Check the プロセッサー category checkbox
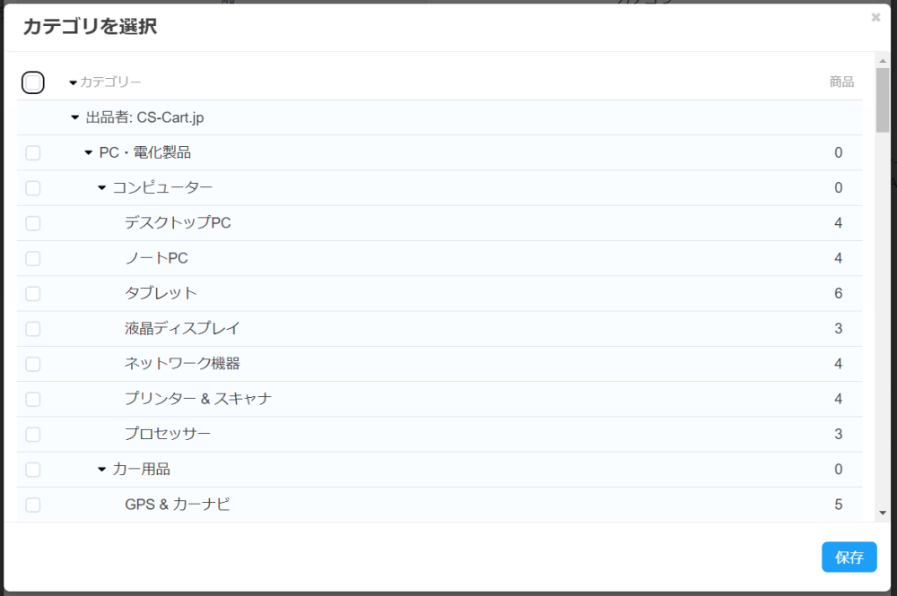 33,435
